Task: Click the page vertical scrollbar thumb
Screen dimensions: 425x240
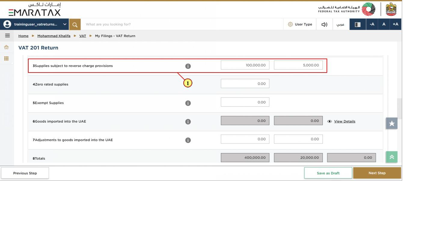Action: point(399,108)
